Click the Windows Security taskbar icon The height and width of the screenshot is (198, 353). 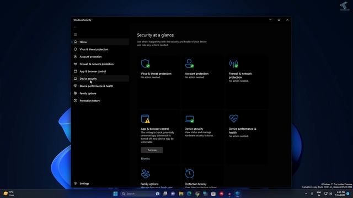(238, 194)
